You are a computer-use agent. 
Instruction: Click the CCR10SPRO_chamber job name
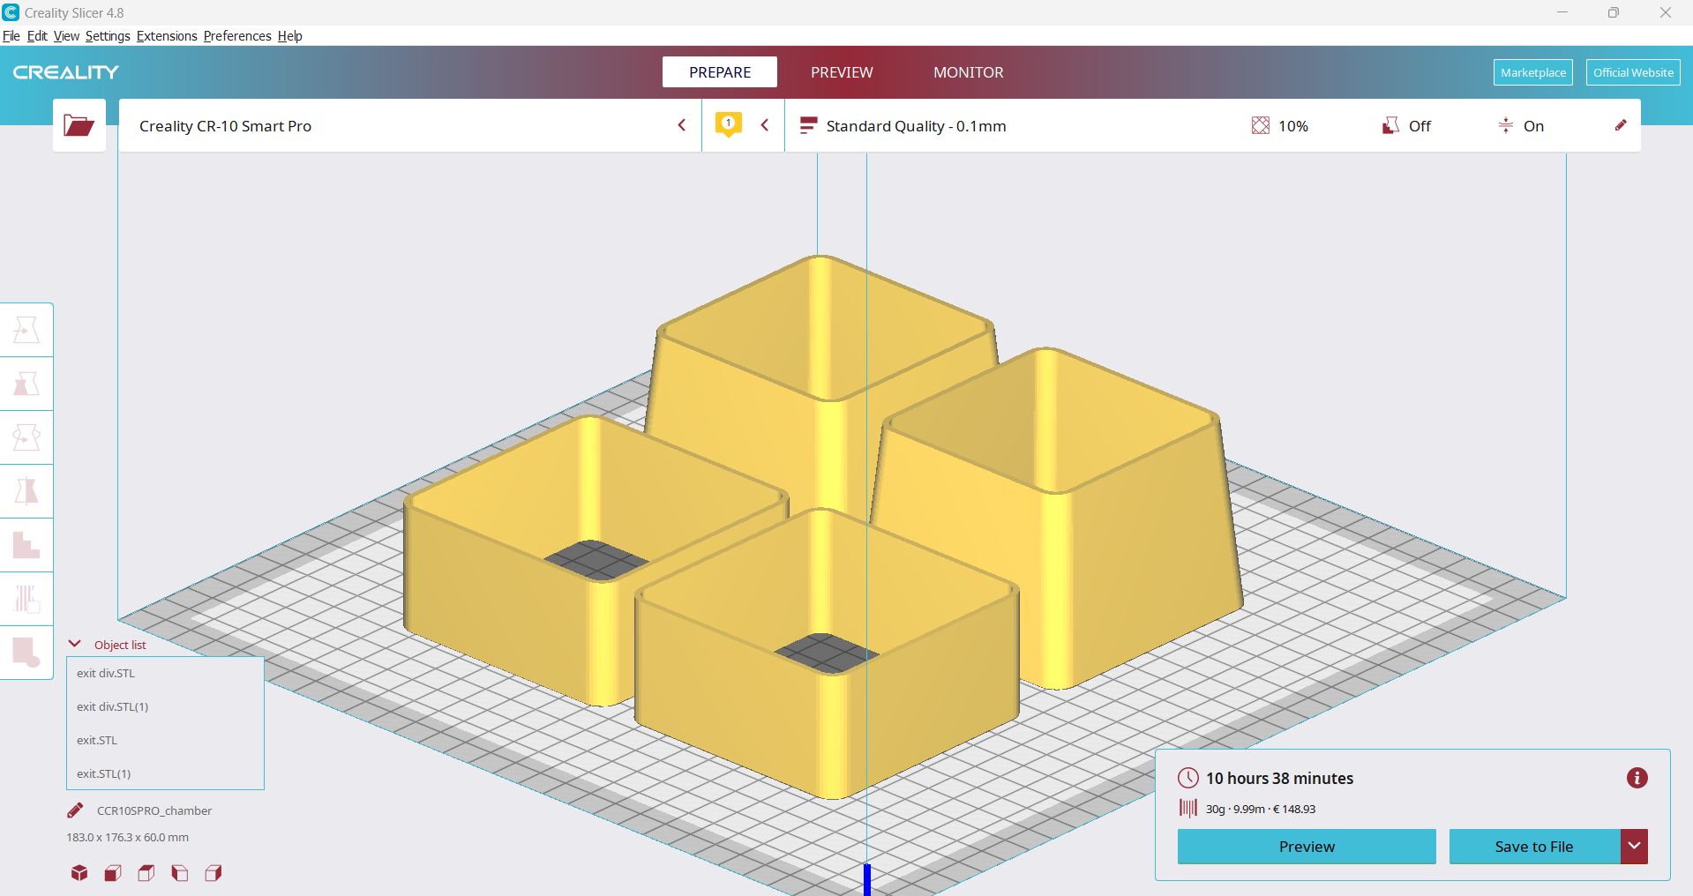tap(154, 810)
